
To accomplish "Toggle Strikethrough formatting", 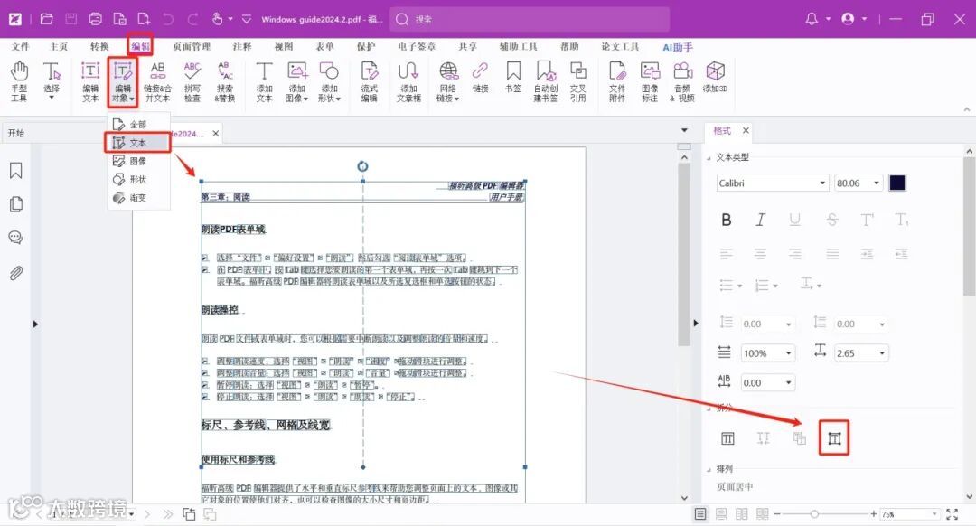I will pyautogui.click(x=832, y=220).
